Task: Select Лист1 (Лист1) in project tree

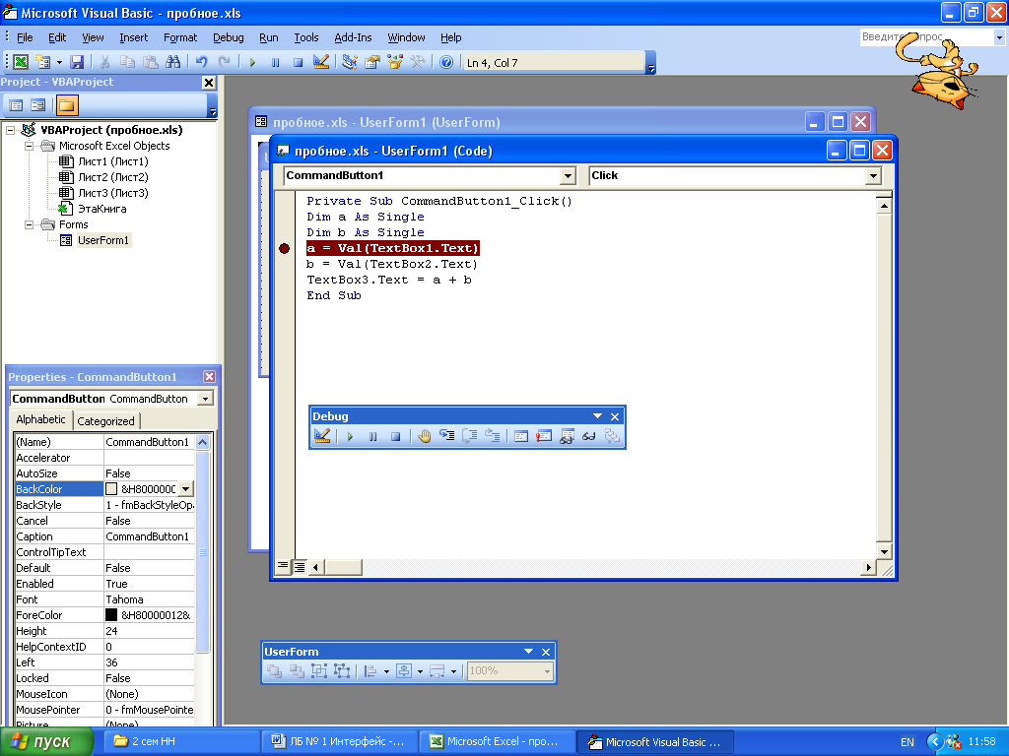Action: [113, 161]
